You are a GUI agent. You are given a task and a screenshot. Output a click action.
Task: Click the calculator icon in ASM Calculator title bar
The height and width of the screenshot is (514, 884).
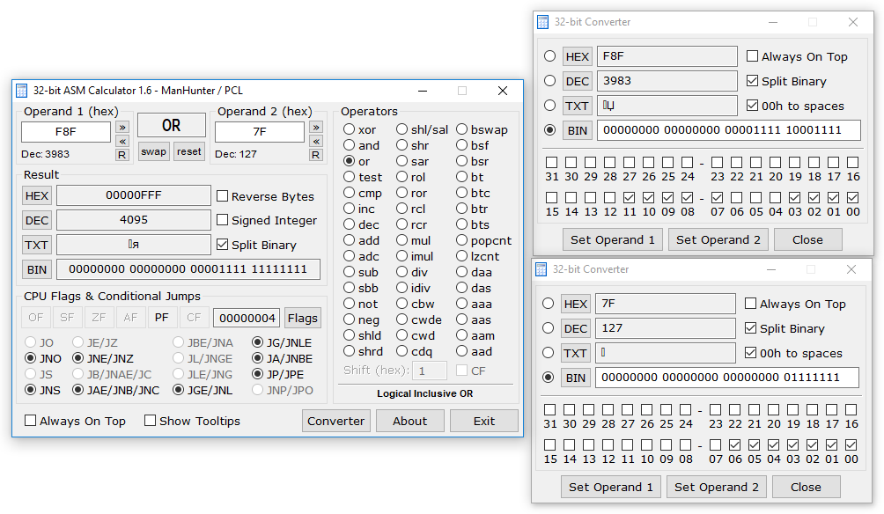coord(22,91)
